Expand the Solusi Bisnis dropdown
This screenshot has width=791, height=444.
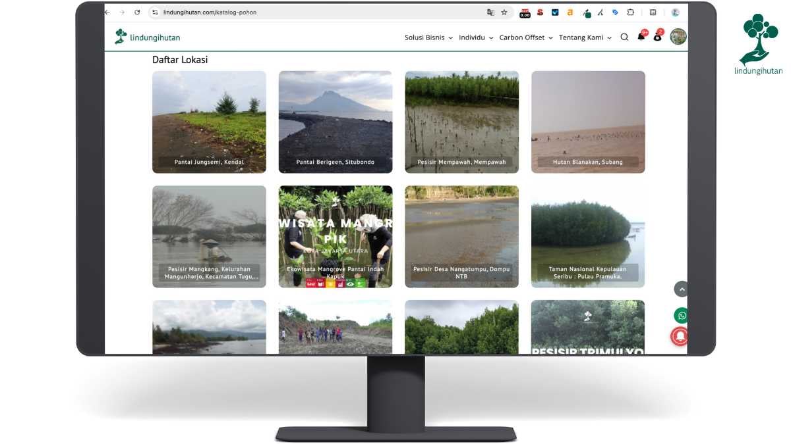point(428,37)
